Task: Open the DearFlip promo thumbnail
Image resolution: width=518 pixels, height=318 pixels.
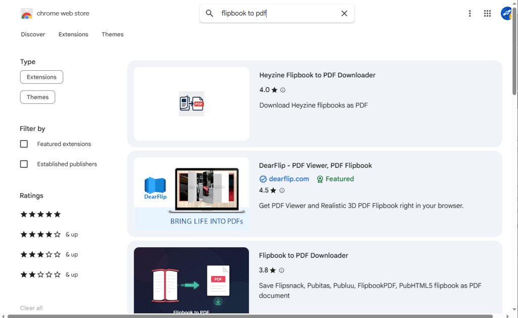Action: pos(192,194)
